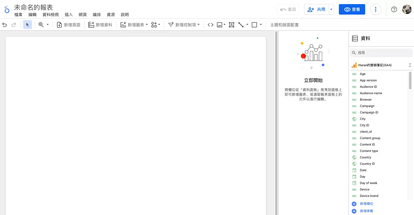Activate the selection mode pointer tool
414x215 pixels.
point(27,25)
